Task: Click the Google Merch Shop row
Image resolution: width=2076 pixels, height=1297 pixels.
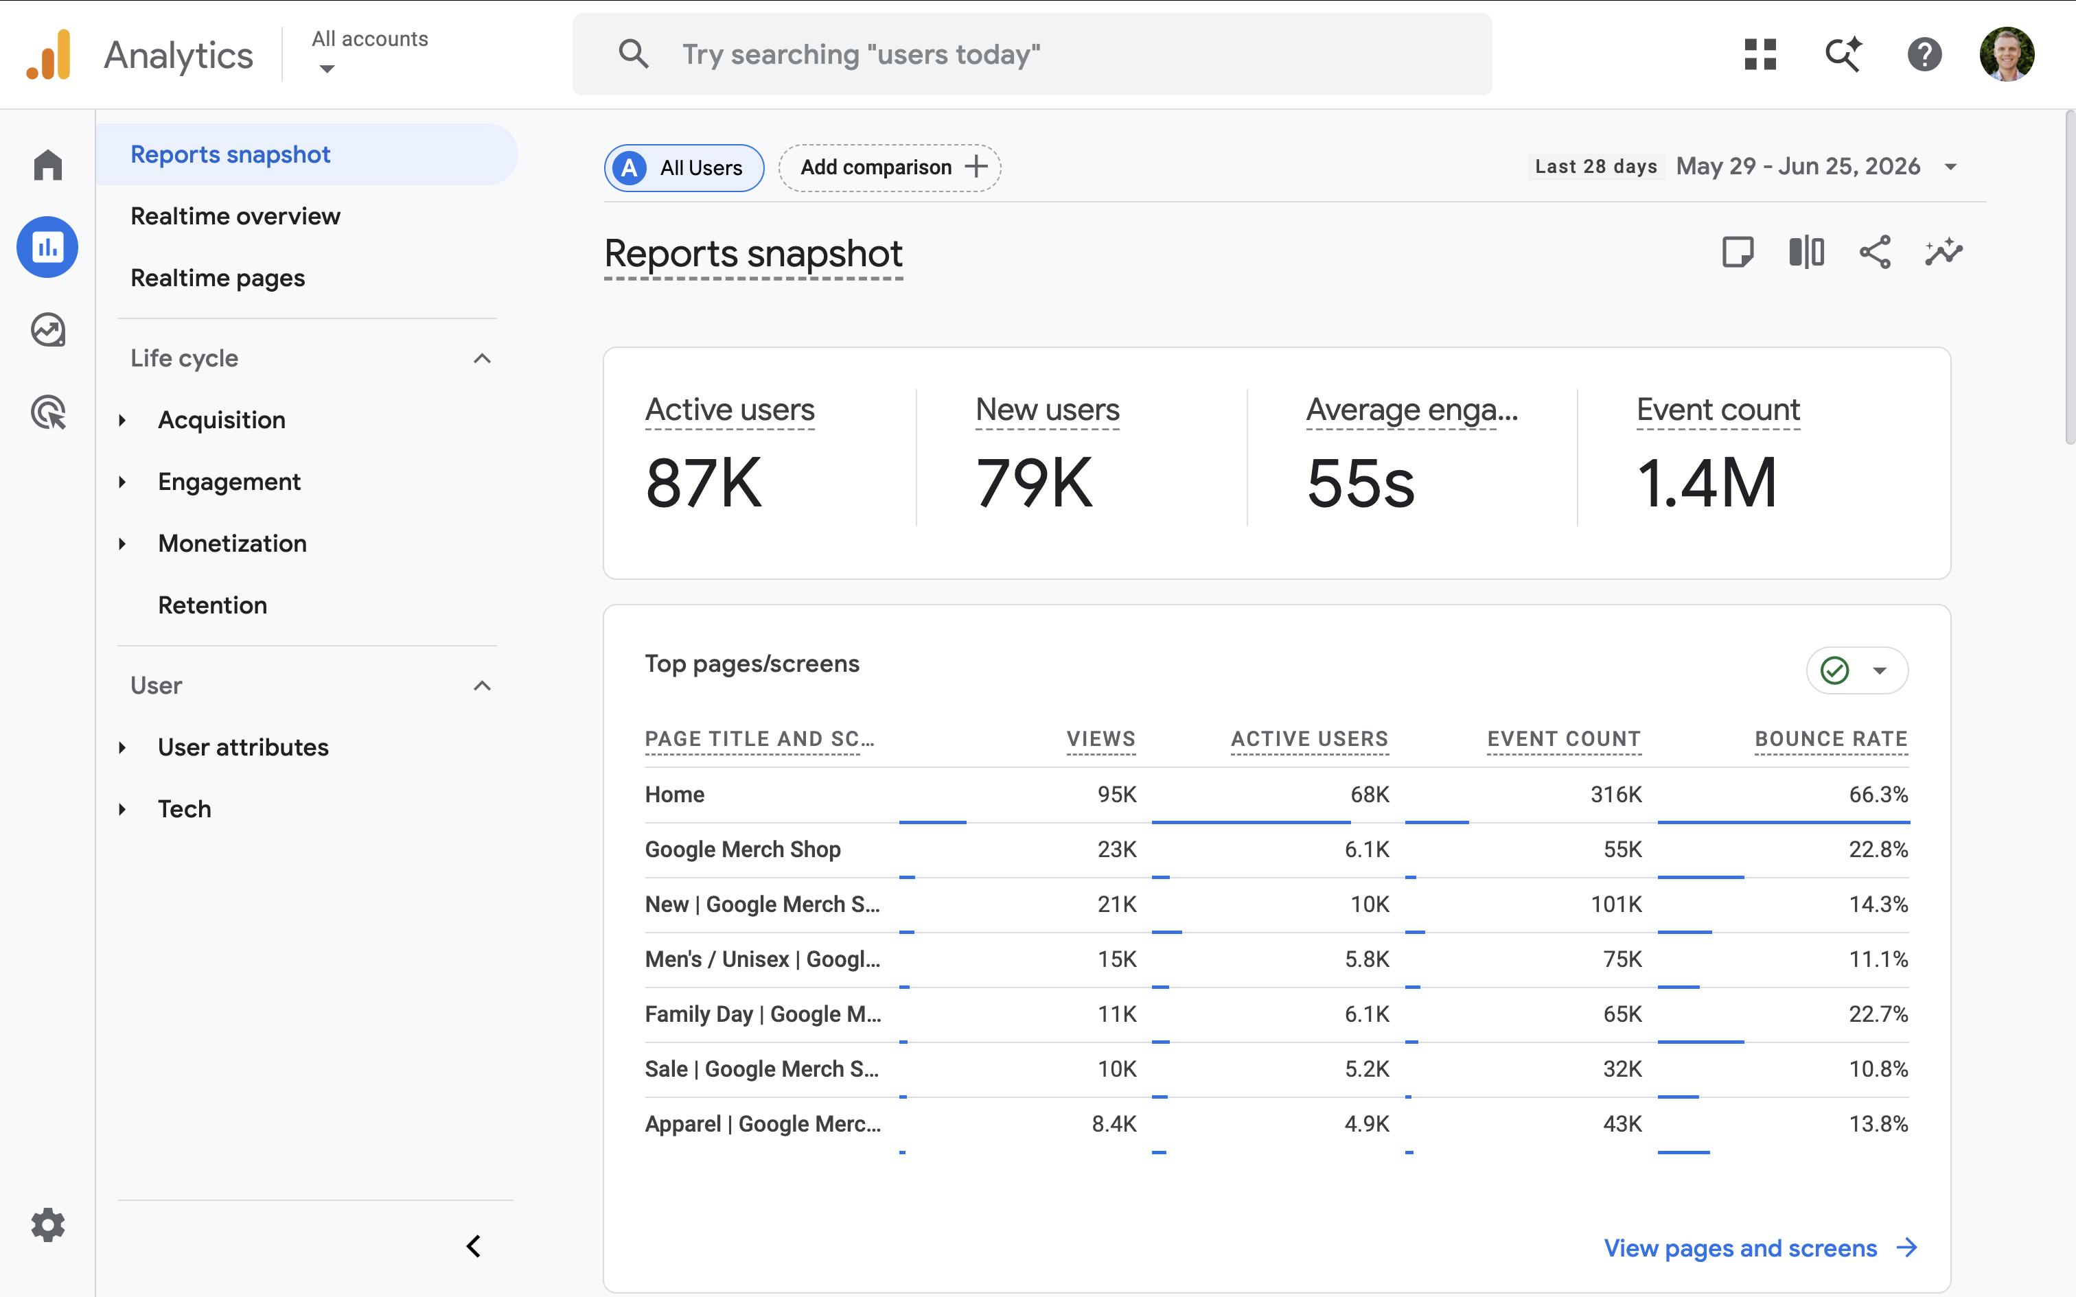Action: tap(1276, 850)
